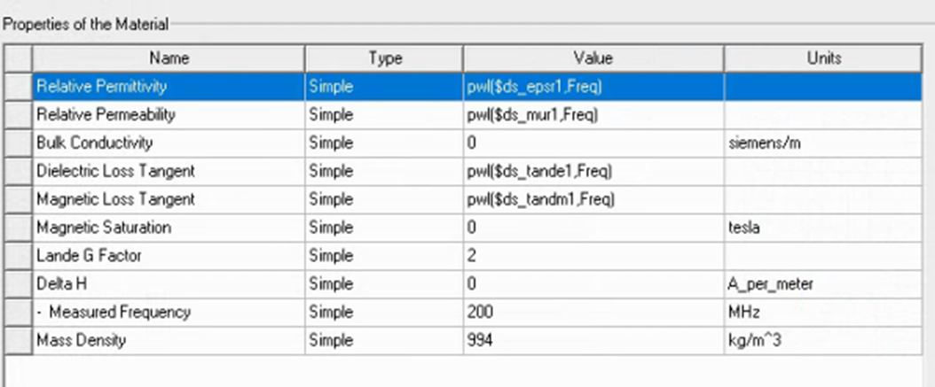Click the Bulk Conductivity siemens/m units cell
Viewport: 935px width, 387px height.
coord(824,143)
